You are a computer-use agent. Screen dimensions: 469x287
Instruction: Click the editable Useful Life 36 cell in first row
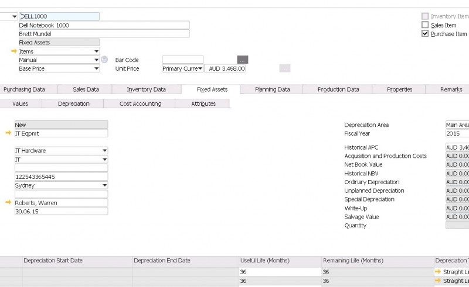pos(280,272)
